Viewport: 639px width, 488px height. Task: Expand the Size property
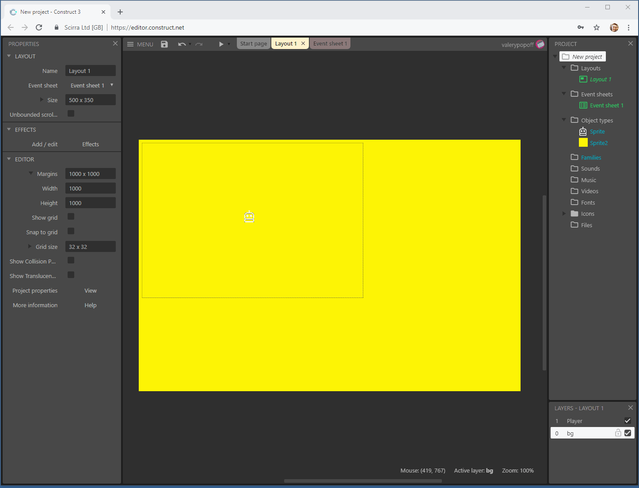pos(42,100)
